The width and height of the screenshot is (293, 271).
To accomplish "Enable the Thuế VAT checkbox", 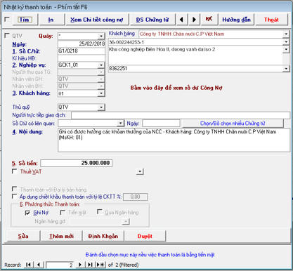I will [14, 171].
